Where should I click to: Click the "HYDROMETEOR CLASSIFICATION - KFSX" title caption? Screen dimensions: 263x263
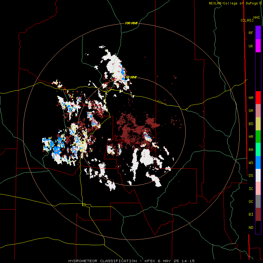(x=111, y=261)
